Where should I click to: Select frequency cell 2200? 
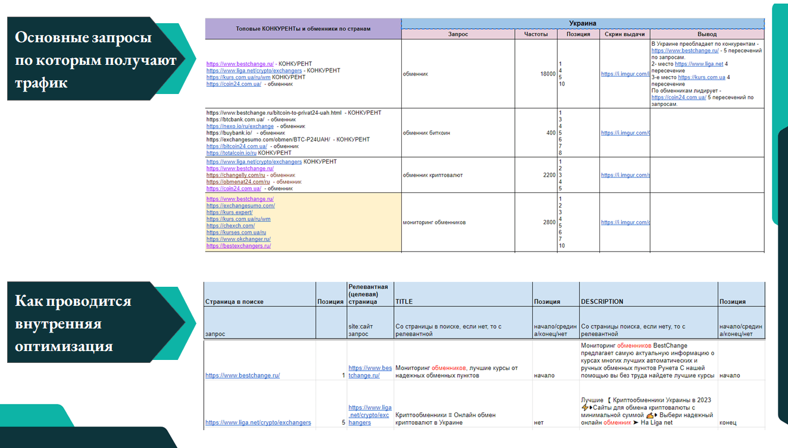point(536,175)
